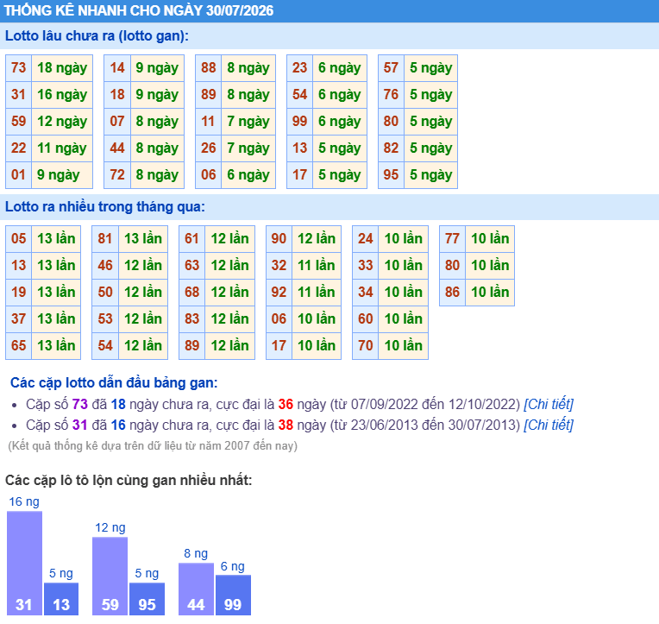Select the "11 ngày" cell beside 22
Image resolution: width=659 pixels, height=624 pixels.
click(62, 148)
